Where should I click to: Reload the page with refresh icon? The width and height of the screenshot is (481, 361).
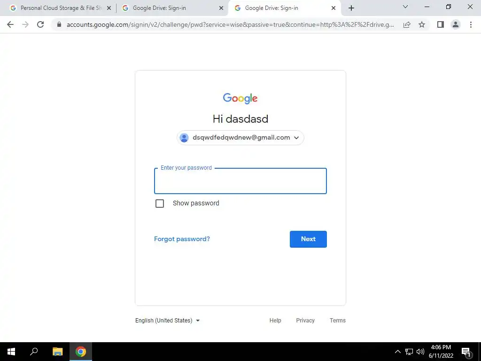point(40,24)
